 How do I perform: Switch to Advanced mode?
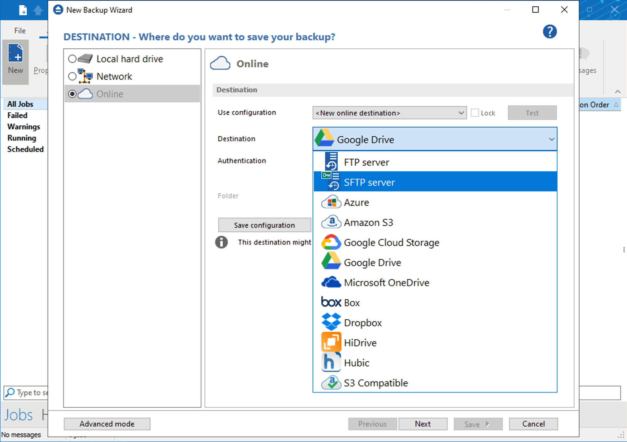107,423
